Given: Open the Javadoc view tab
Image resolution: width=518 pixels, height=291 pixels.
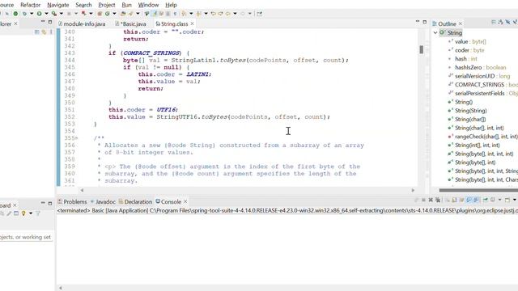Looking at the screenshot, I should 103,201.
